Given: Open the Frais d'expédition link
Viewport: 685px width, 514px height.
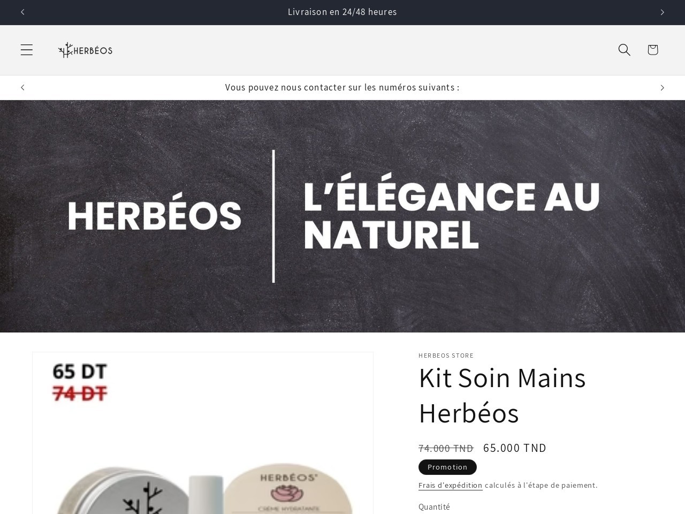Looking at the screenshot, I should click(x=451, y=485).
